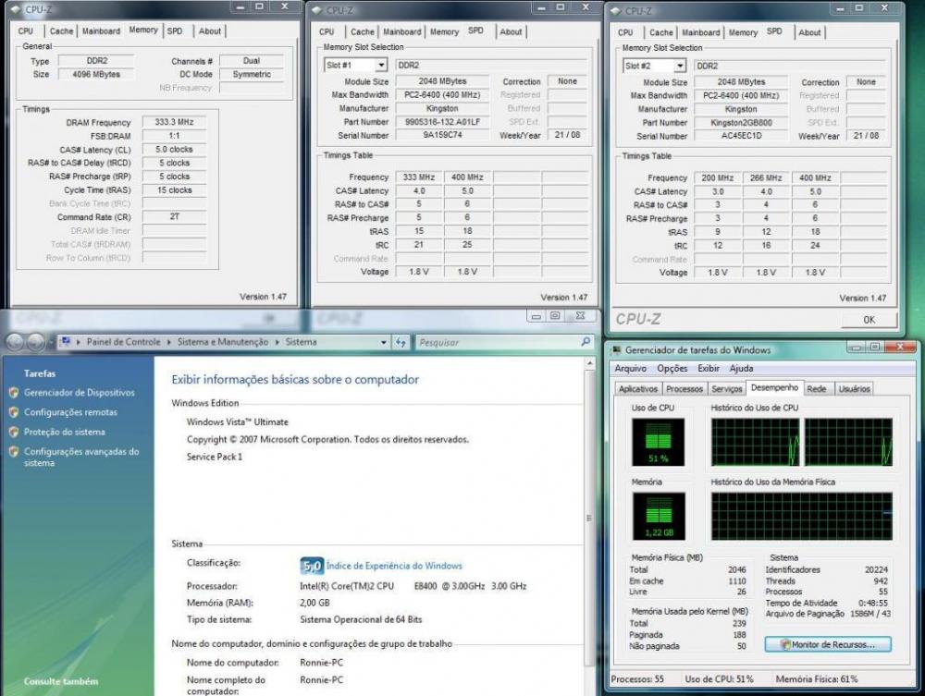Viewport: 925px width, 696px height.
Task: Switch to the Processos tab in Task Manager
Action: coord(684,389)
